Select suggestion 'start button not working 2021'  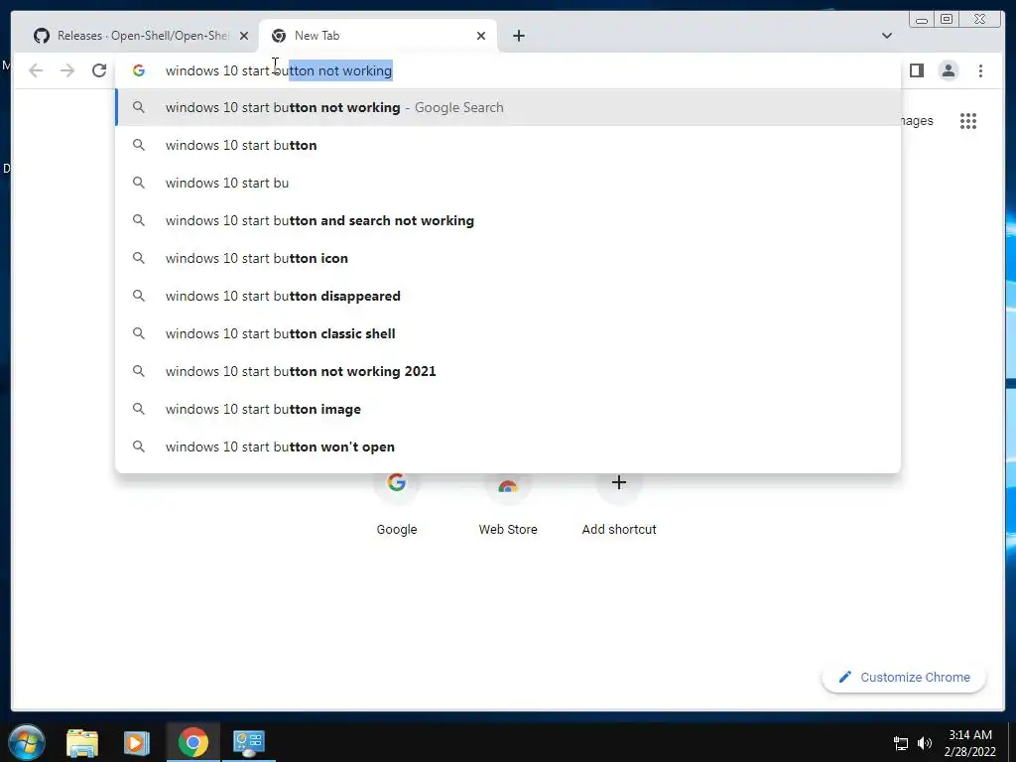508,371
